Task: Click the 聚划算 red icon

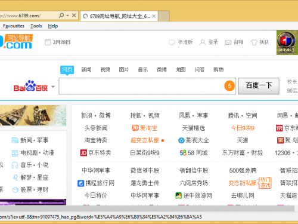Action: (280, 140)
